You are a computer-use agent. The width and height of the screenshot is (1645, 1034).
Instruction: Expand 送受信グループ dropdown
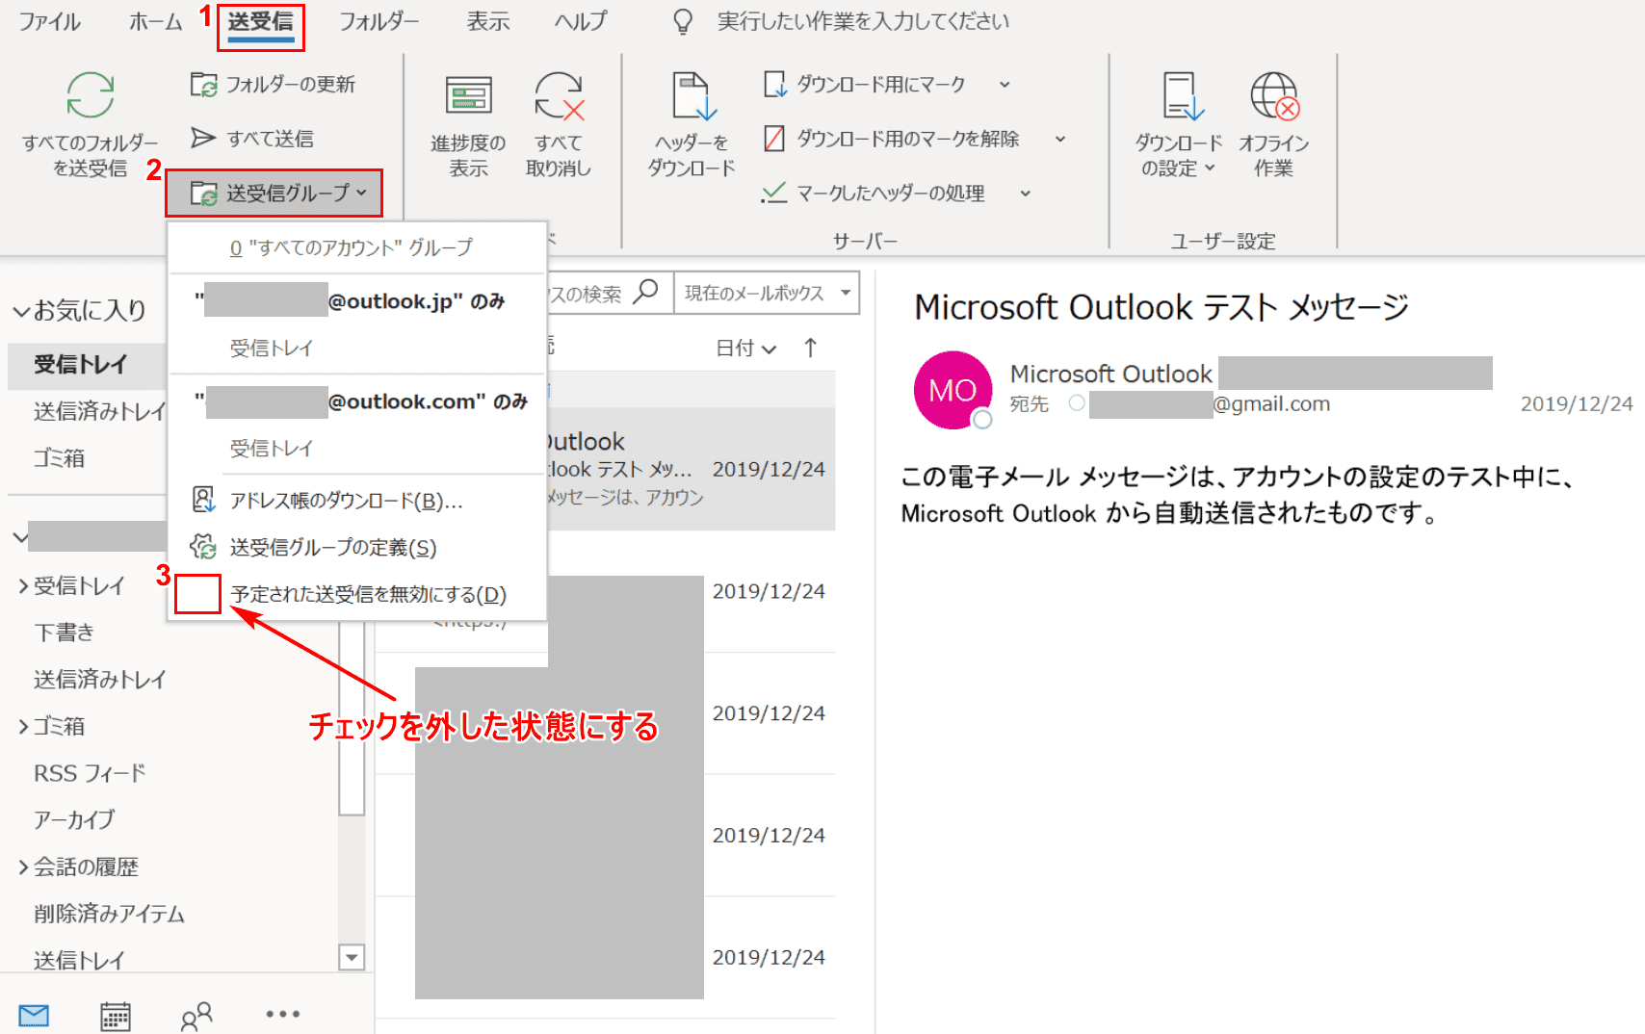click(x=274, y=194)
